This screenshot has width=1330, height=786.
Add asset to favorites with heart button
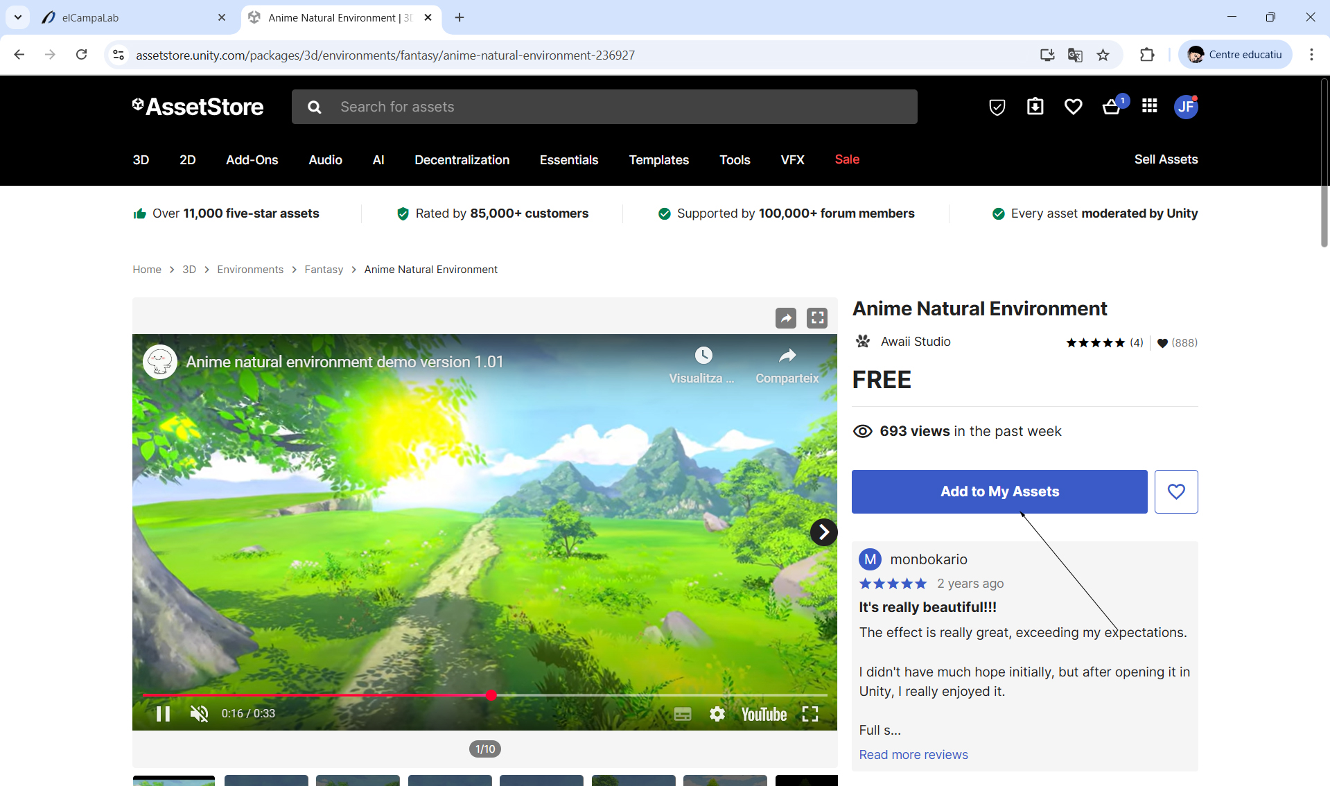[x=1175, y=491]
